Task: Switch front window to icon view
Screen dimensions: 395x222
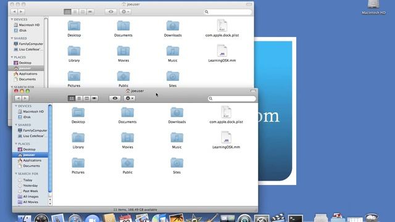Action: click(72, 98)
